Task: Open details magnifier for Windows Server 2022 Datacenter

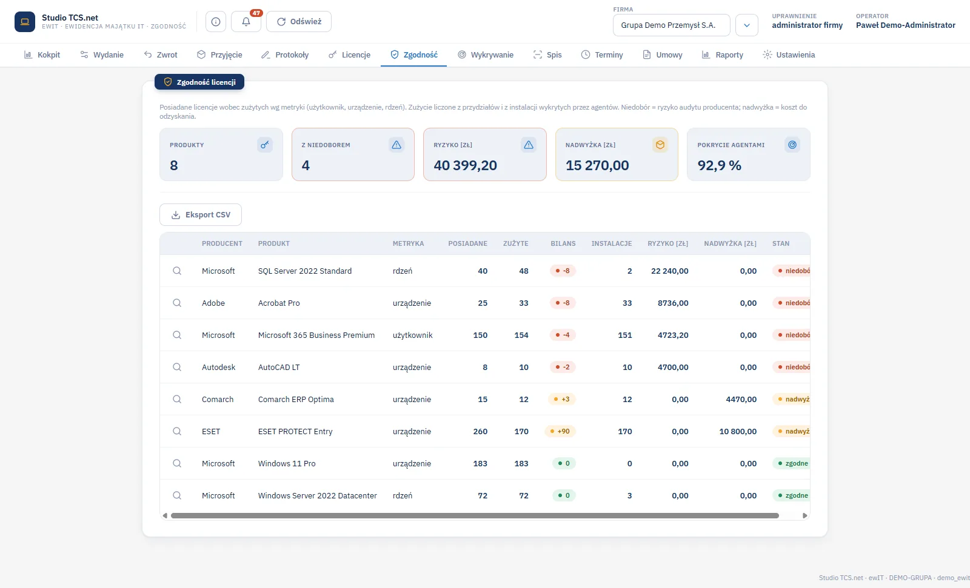Action: (177, 495)
